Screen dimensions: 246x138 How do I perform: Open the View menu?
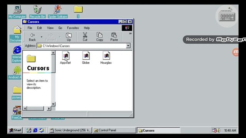tap(50, 28)
